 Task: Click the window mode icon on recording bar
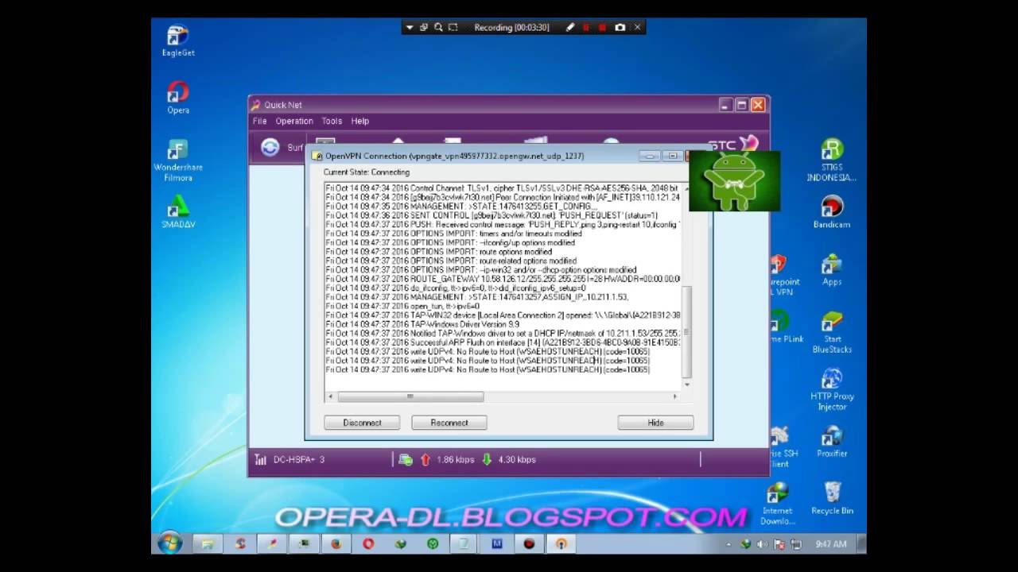coord(424,27)
